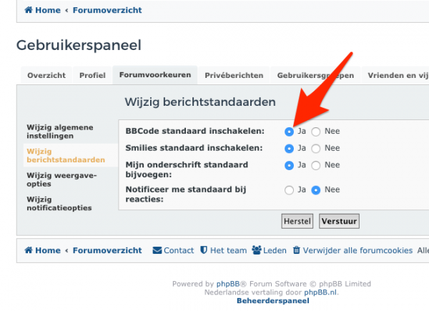Click the group icon beside Leden
Screen dimensions: 429x311
[256, 250]
